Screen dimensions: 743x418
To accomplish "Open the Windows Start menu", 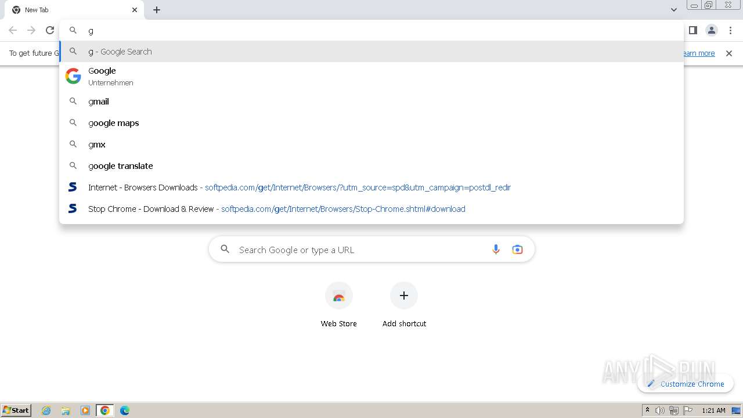I will click(x=16, y=410).
